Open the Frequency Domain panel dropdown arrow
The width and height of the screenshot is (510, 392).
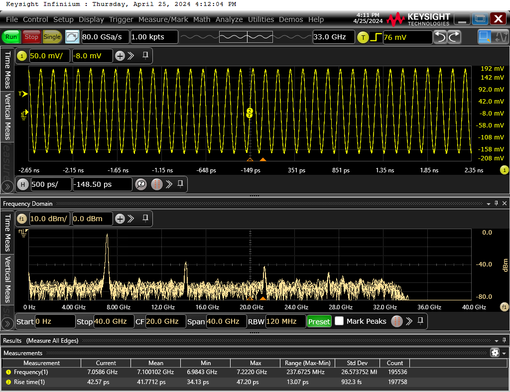[x=488, y=204]
